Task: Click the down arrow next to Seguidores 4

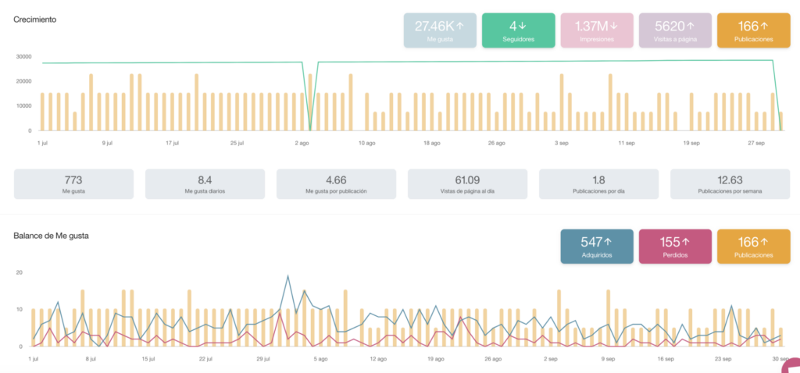Action: tap(523, 26)
